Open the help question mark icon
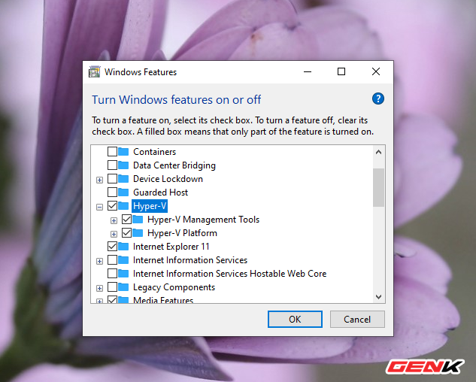The width and height of the screenshot is (476, 382). tap(378, 99)
